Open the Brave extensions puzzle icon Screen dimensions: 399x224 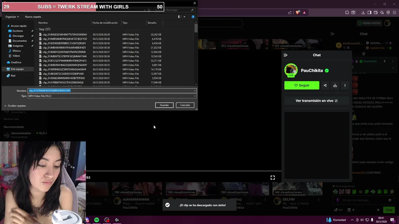coord(347,12)
